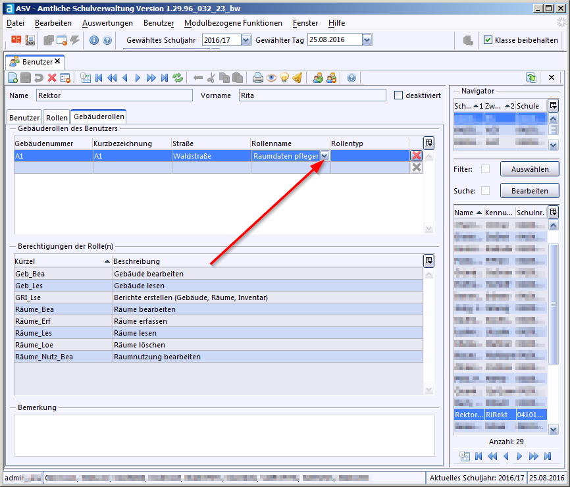Toggle the 'deaktiviert' checkbox
This screenshot has height=487, width=570.
398,95
